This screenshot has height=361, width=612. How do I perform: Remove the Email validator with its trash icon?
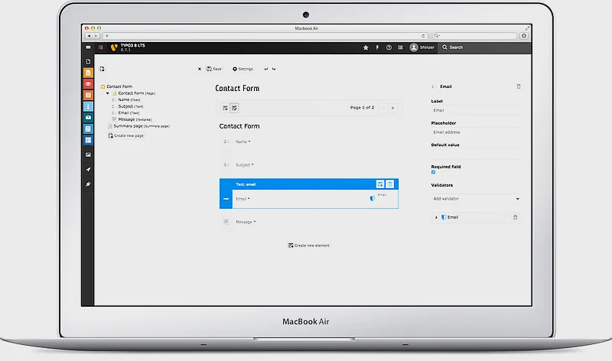[515, 217]
